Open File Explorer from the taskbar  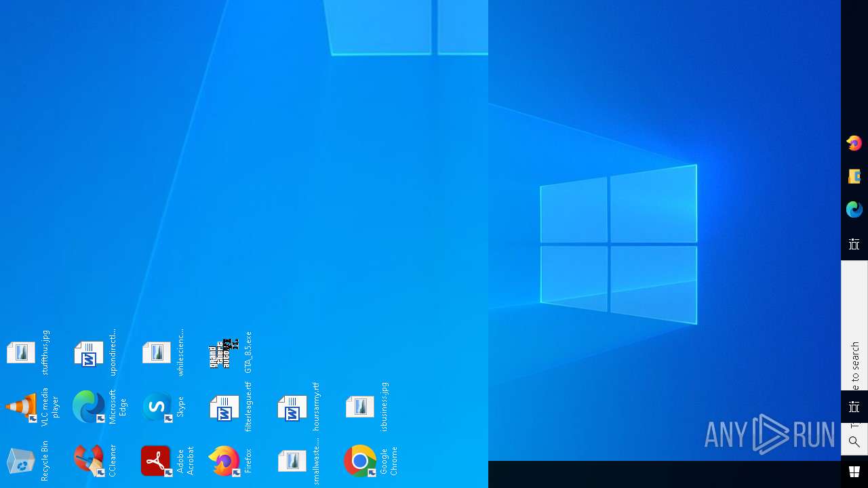tap(854, 176)
